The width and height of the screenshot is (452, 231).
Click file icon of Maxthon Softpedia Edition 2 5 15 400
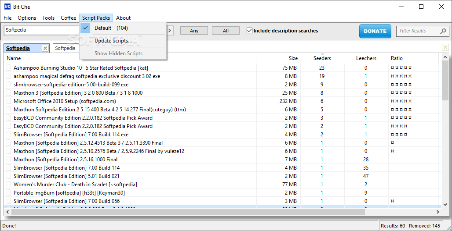9,110
